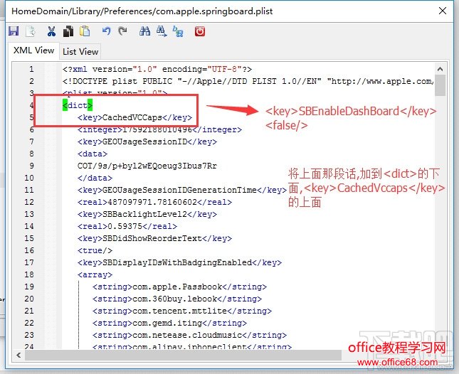Click line number 18 in gutter
Viewport: 459px width, 374px height.
29,275
